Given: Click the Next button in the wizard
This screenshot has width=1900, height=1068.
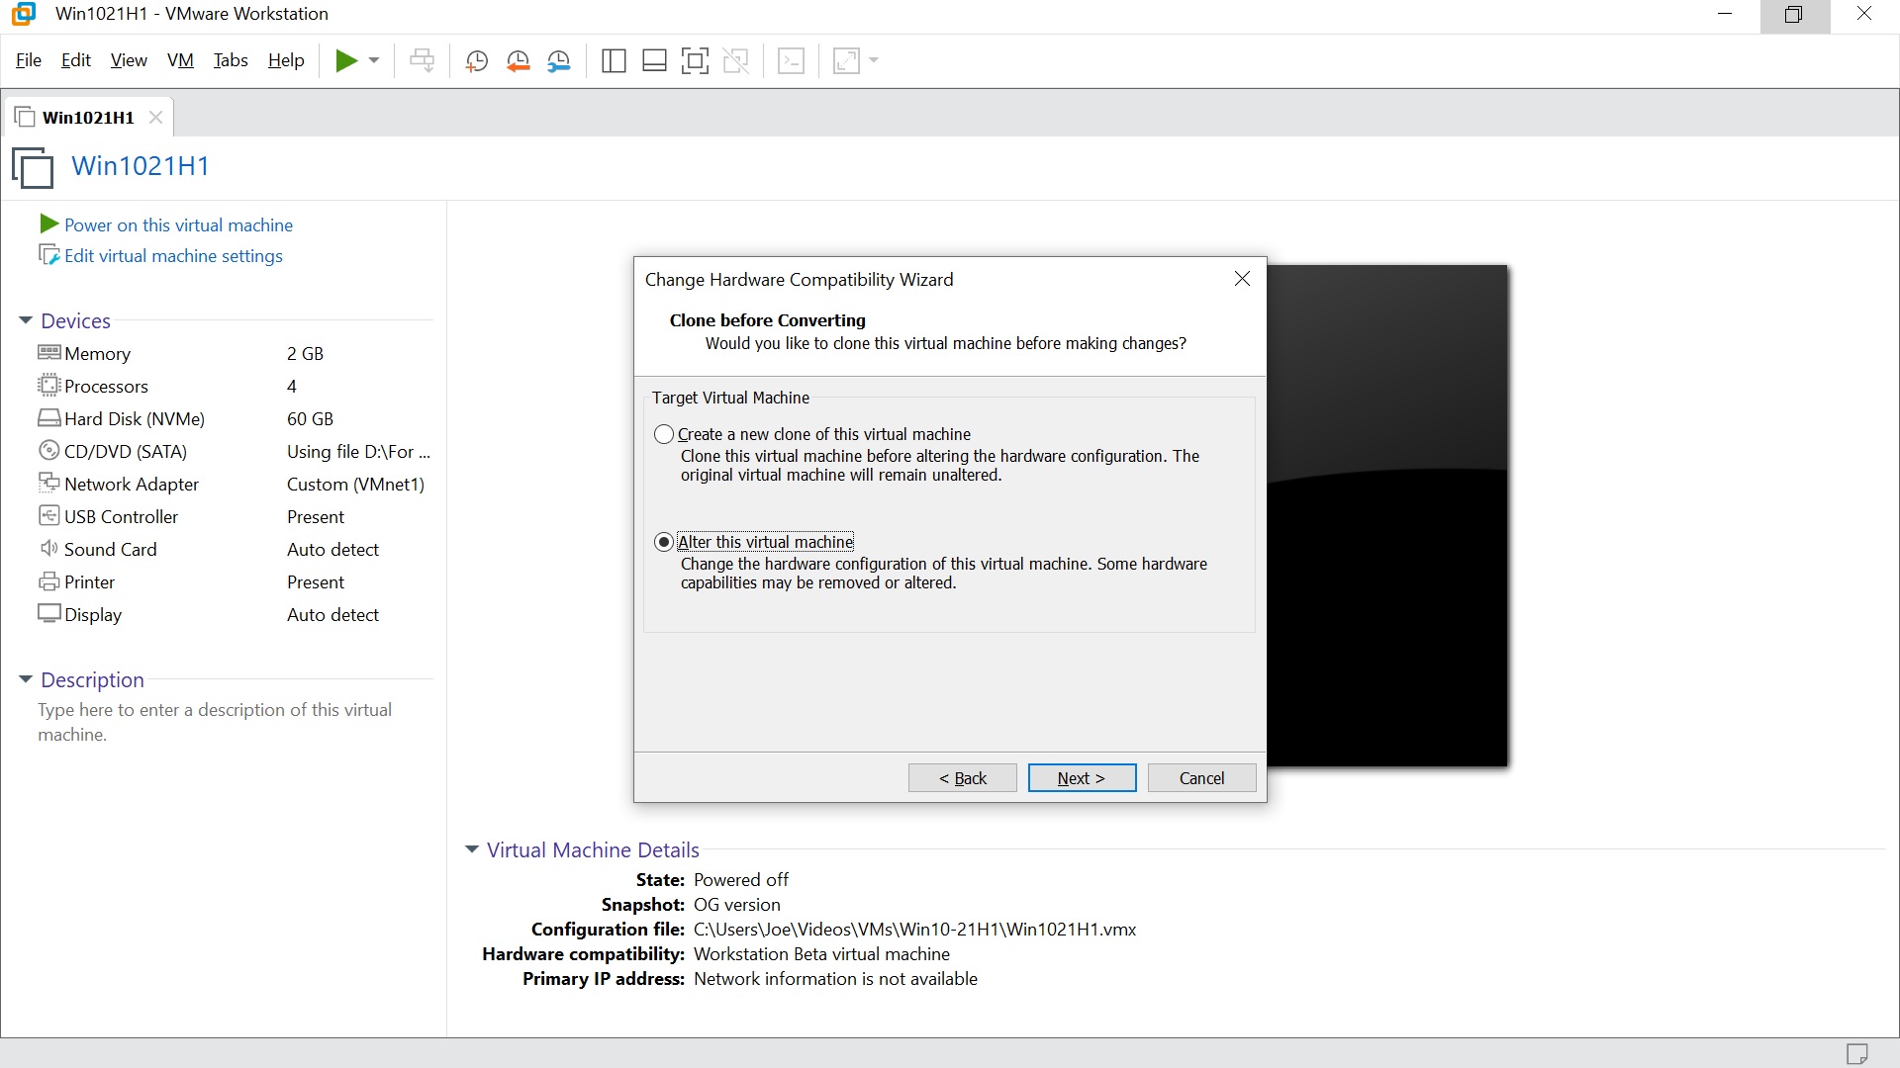Looking at the screenshot, I should point(1081,777).
